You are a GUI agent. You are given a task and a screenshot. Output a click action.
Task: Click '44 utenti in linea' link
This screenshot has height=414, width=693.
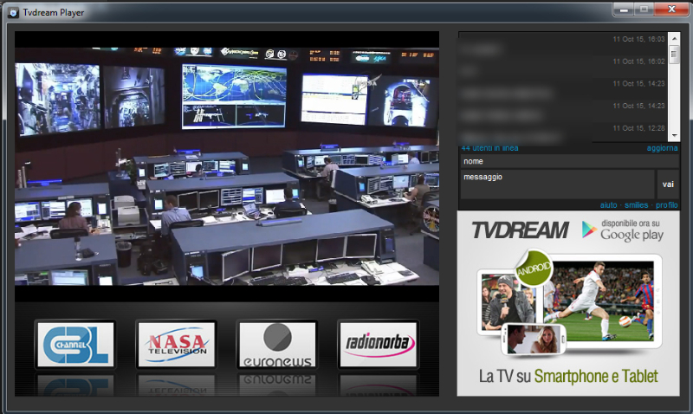(x=489, y=148)
